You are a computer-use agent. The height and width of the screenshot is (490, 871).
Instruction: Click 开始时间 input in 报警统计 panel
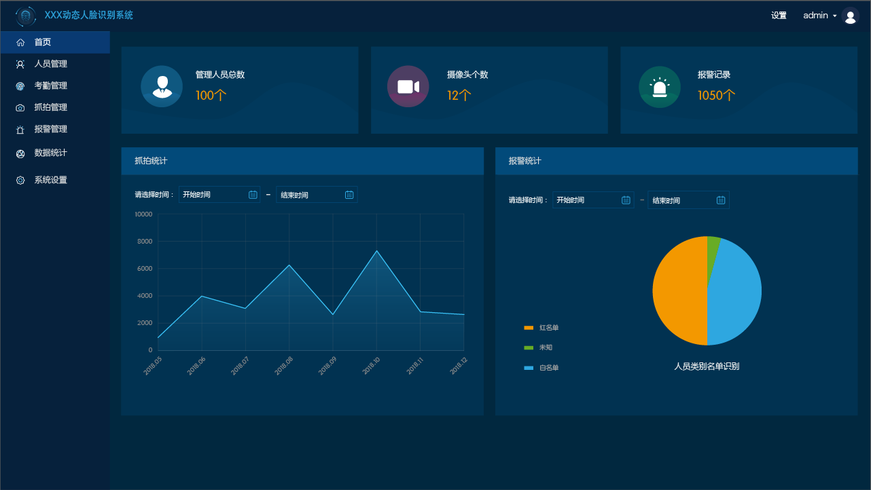click(x=592, y=200)
